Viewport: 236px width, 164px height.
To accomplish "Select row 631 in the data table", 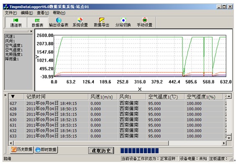I will 118,125.
